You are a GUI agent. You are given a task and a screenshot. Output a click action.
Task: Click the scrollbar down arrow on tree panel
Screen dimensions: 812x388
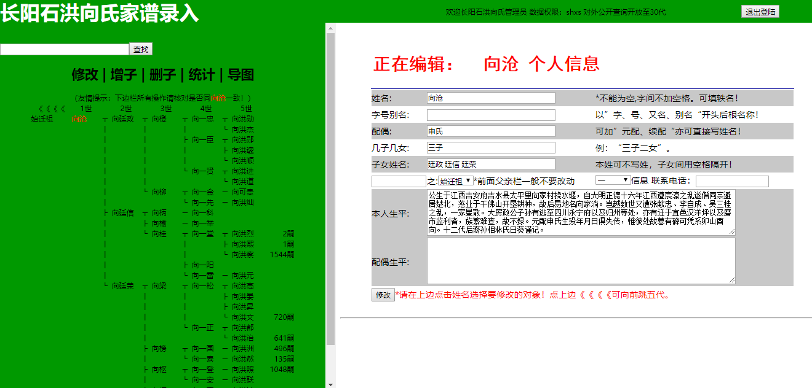point(330,384)
